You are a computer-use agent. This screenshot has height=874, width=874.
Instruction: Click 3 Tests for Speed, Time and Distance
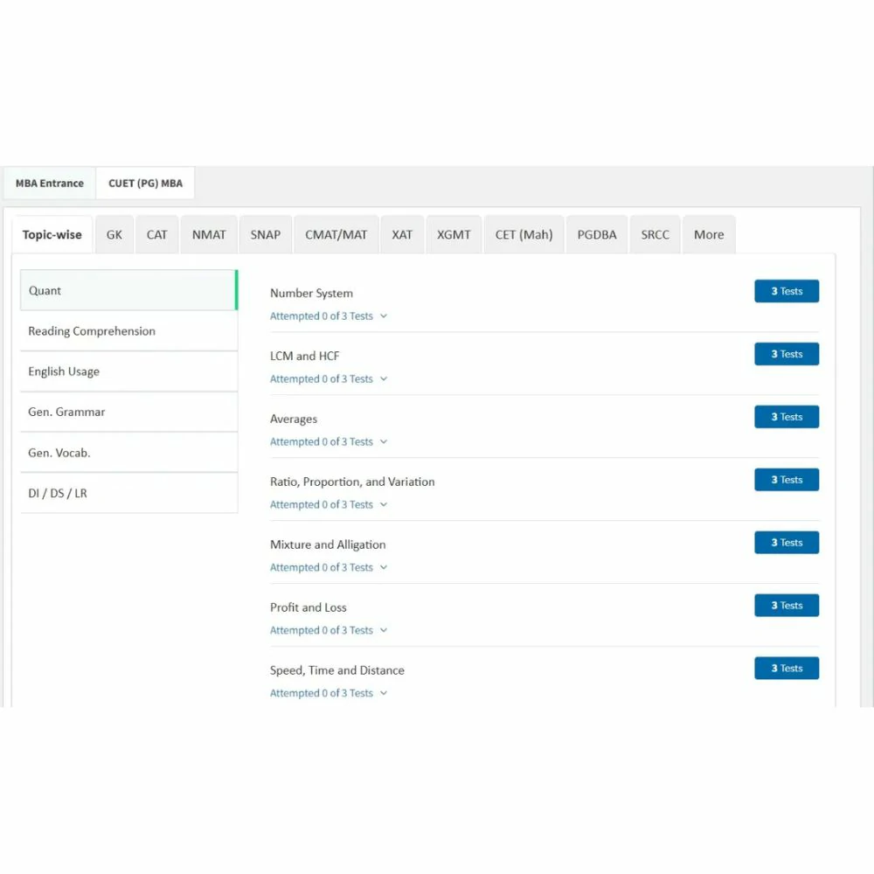(787, 668)
